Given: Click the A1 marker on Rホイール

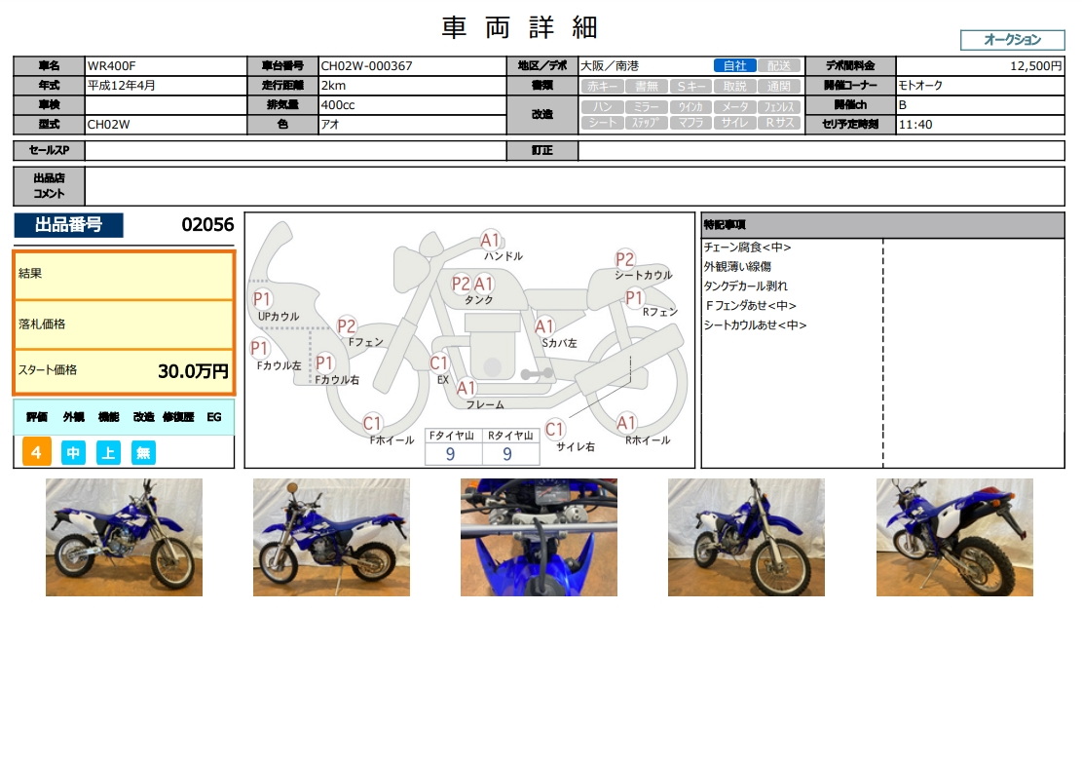Looking at the screenshot, I should (626, 423).
